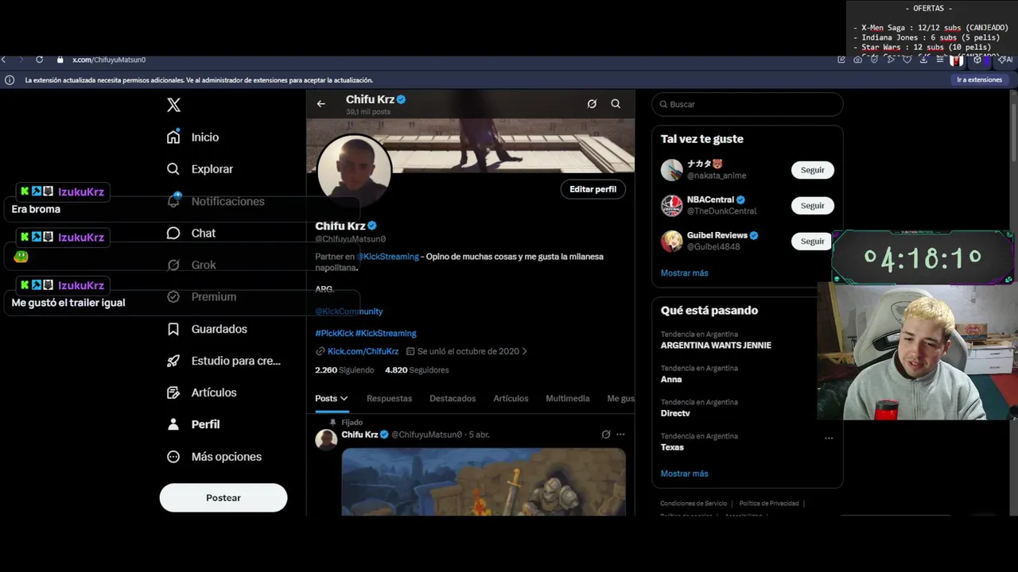
Task: Open the three-dot menu beside Texas trend
Action: click(x=829, y=438)
